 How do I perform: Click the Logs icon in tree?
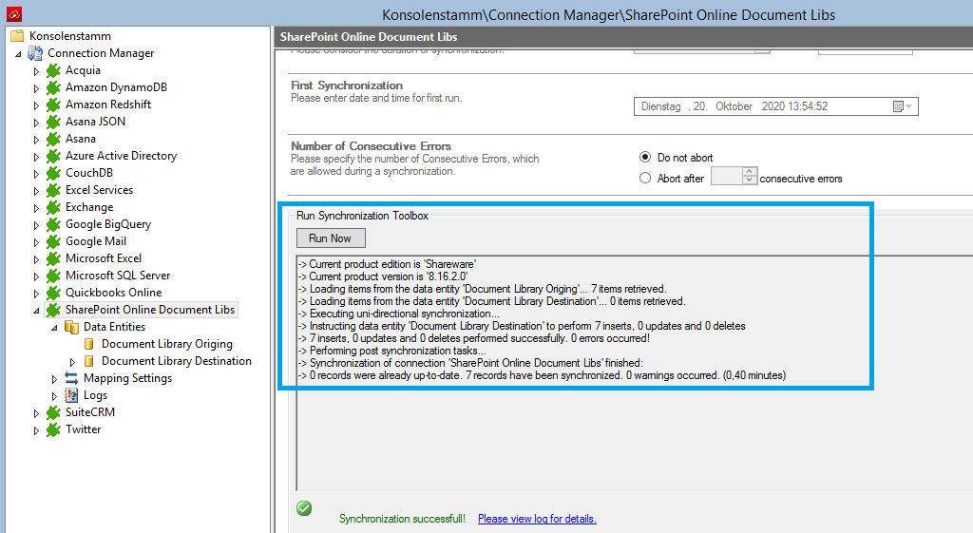[71, 395]
